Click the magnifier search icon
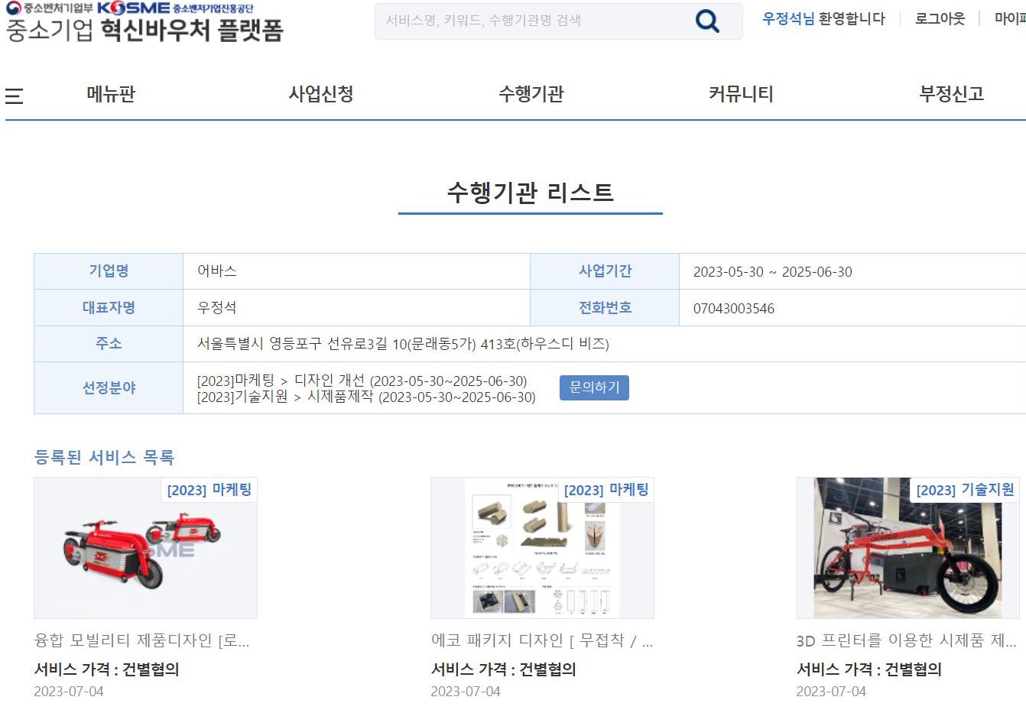This screenshot has height=713, width=1026. pos(707,21)
